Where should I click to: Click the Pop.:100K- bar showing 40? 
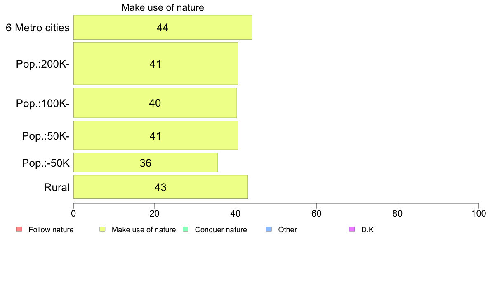pyautogui.click(x=155, y=103)
